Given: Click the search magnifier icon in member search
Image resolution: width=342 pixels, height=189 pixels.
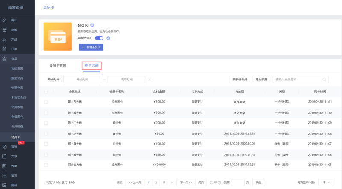Looking at the screenshot, I should [x=324, y=80].
